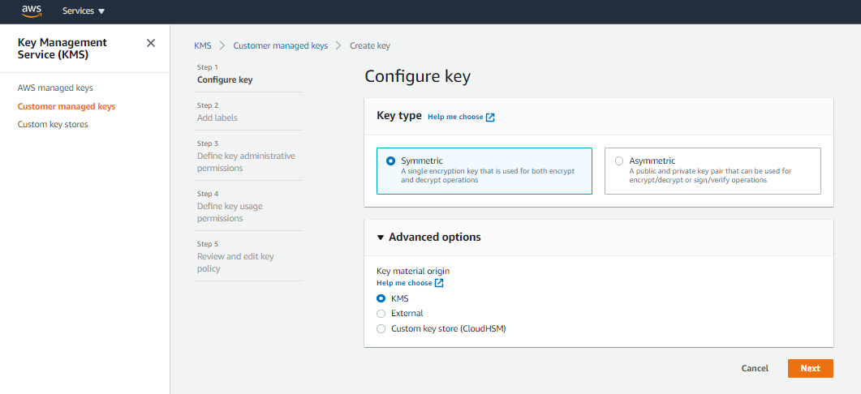Select the Symmetric key type
Viewport: 861px width, 394px height.
[x=484, y=171]
